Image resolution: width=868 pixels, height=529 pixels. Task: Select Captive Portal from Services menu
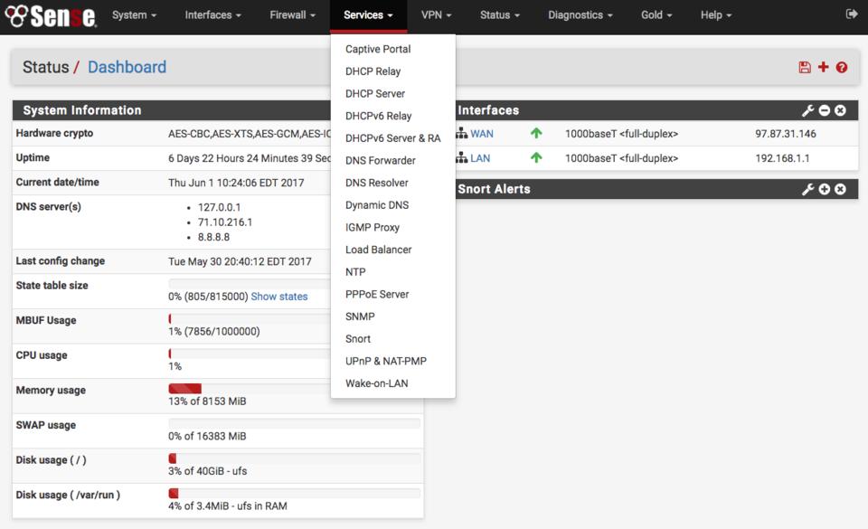[x=378, y=49]
